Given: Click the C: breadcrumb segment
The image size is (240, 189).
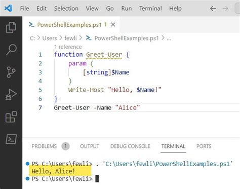Looking at the screenshot, I should pyautogui.click(x=32, y=38).
